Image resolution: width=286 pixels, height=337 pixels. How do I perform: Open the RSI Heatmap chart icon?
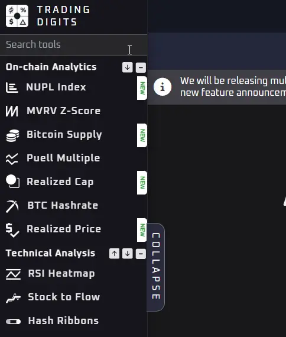14,274
